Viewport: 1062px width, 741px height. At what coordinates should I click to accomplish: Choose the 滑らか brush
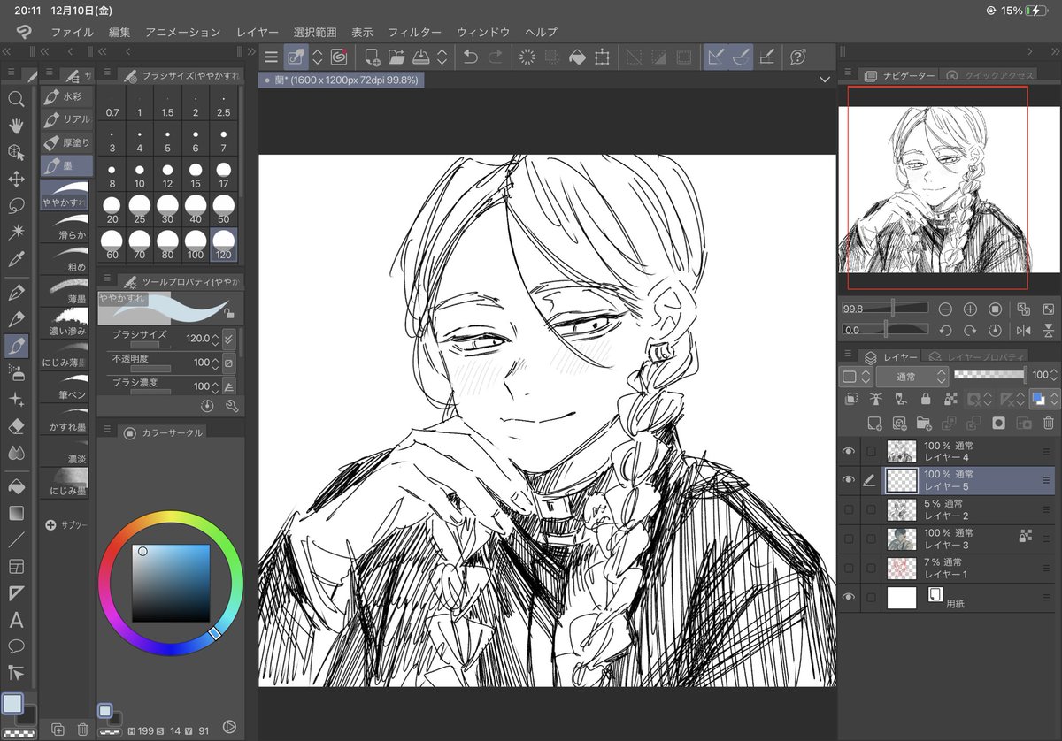[x=65, y=226]
